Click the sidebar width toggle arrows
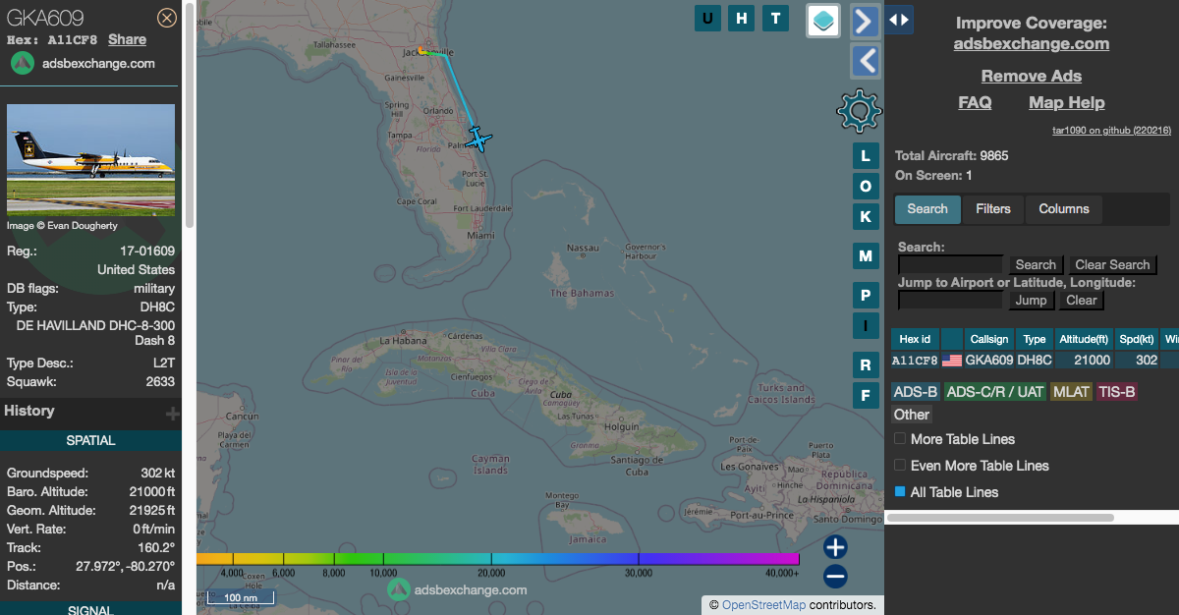Viewport: 1179px width, 615px height. point(899,20)
